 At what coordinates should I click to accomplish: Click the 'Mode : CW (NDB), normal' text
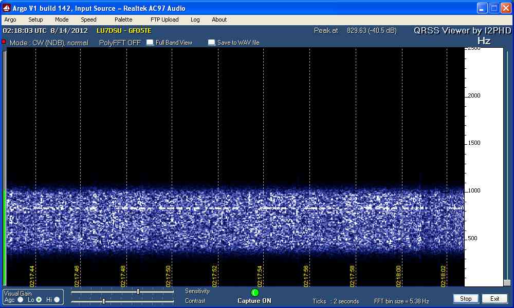[x=49, y=43]
